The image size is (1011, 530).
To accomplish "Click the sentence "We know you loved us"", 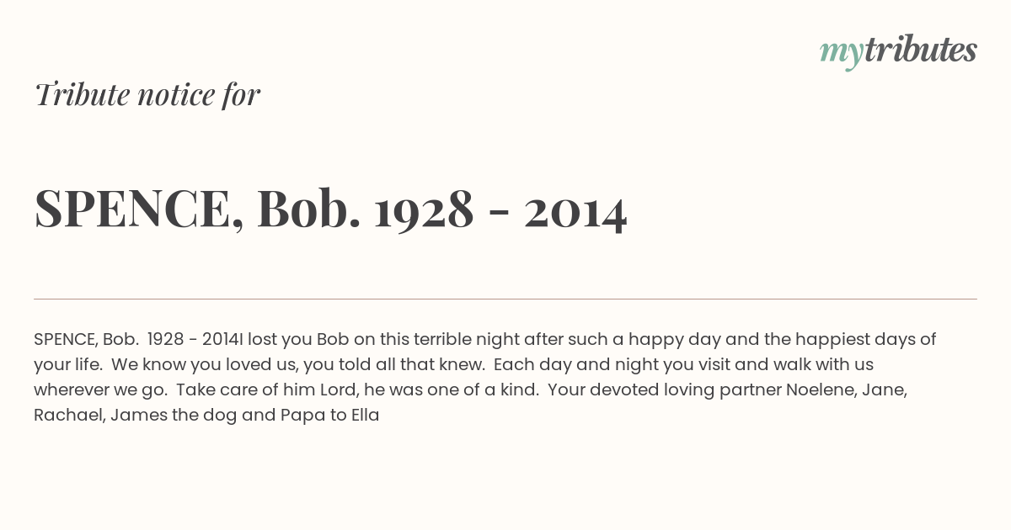I will [x=197, y=365].
